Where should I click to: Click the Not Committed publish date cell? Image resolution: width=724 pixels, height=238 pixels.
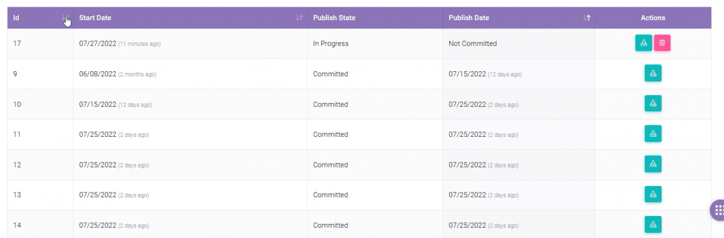(473, 44)
